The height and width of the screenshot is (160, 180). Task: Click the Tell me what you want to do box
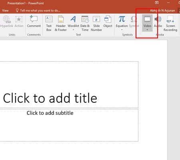(x=38, y=10)
